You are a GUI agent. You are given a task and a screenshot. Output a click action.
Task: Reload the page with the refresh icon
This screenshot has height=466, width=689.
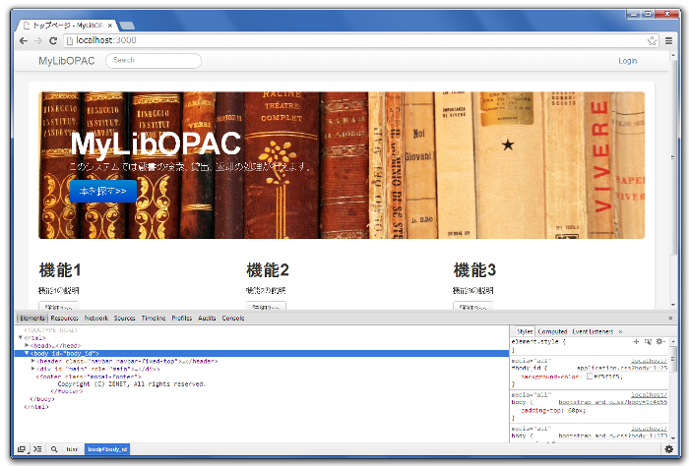pyautogui.click(x=53, y=41)
